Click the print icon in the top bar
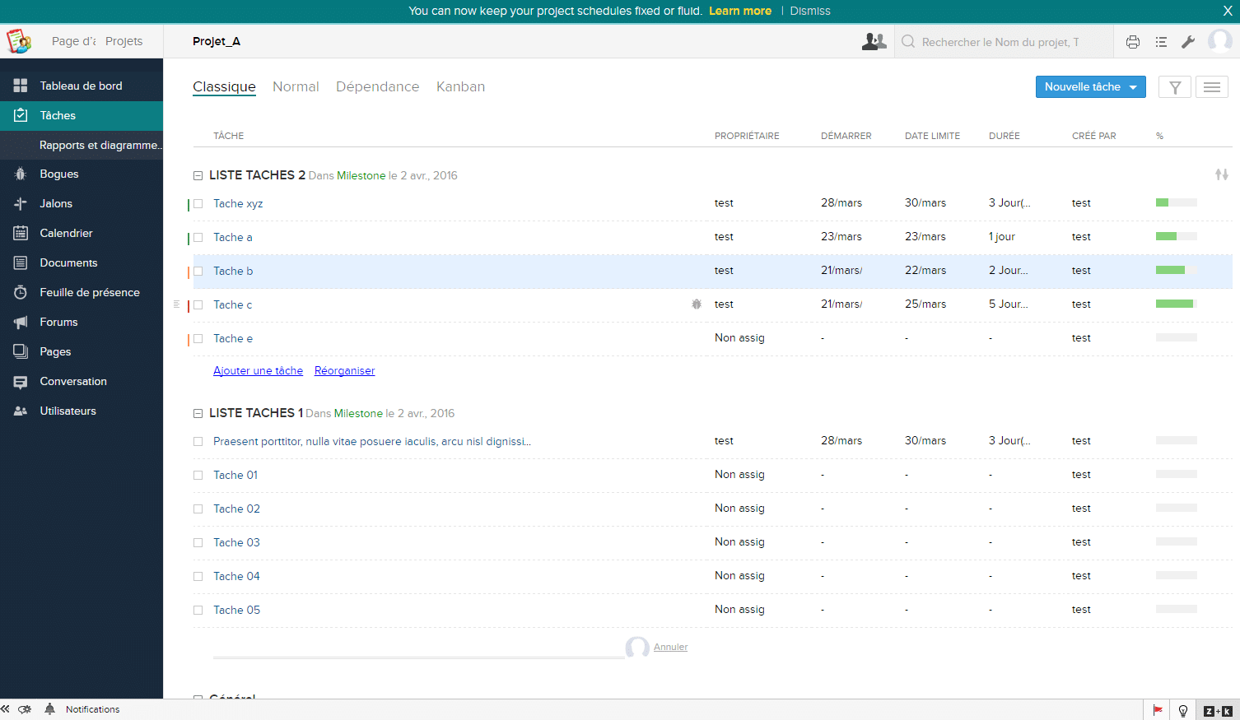Viewport: 1240px width, 720px height. [x=1132, y=41]
